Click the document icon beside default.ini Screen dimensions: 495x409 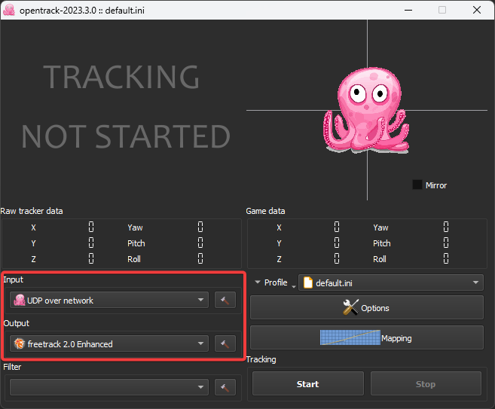click(307, 283)
